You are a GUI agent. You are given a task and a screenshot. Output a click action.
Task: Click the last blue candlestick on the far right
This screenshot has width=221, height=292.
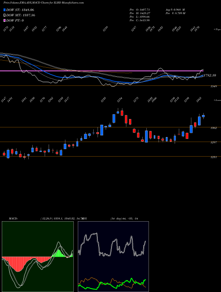click(x=203, y=116)
